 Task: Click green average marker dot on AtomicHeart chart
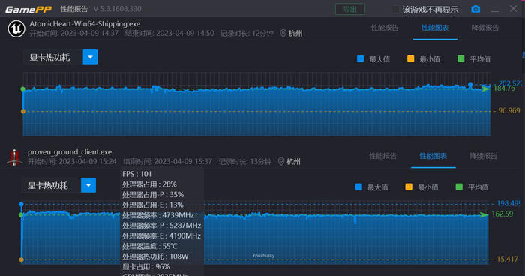22,88
